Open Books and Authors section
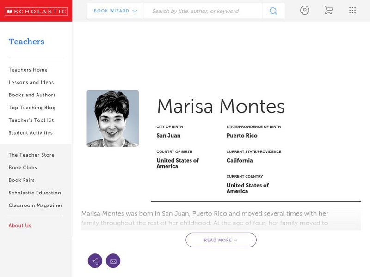Viewport: 370px width, 277px height. [x=32, y=95]
